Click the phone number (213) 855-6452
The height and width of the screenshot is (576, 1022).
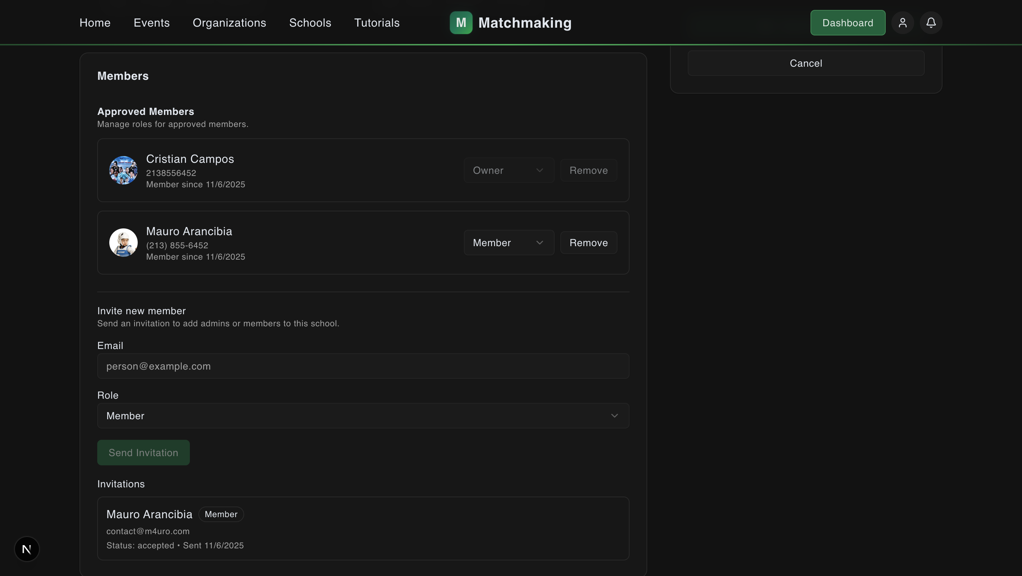coord(177,245)
